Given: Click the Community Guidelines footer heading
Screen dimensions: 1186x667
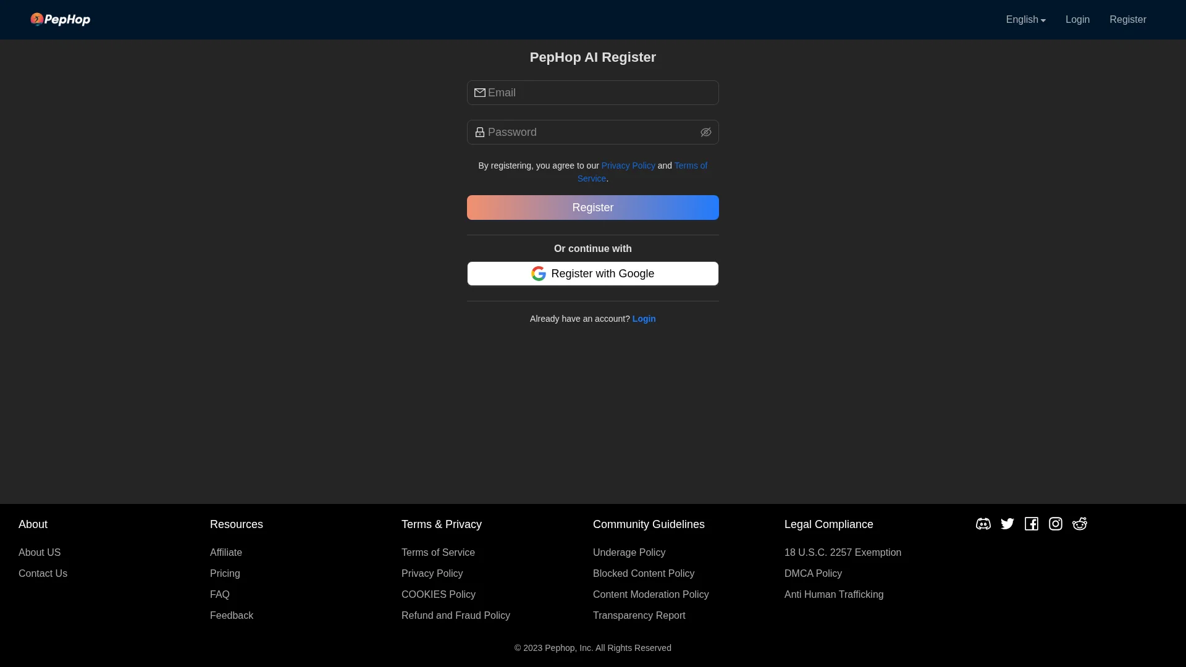Looking at the screenshot, I should (x=649, y=524).
